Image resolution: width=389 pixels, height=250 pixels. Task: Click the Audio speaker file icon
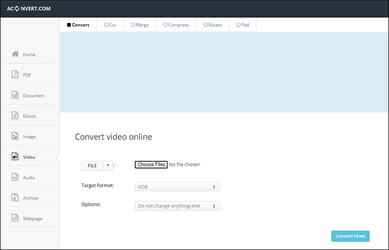15,177
